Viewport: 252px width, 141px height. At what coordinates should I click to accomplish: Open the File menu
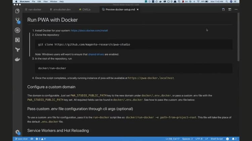pyautogui.click(x=33, y=1)
